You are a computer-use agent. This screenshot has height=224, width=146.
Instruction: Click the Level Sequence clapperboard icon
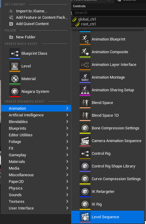[85, 217]
